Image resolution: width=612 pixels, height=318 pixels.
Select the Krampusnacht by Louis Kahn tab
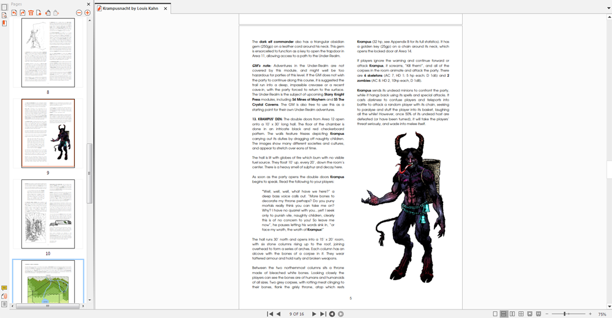tap(130, 9)
